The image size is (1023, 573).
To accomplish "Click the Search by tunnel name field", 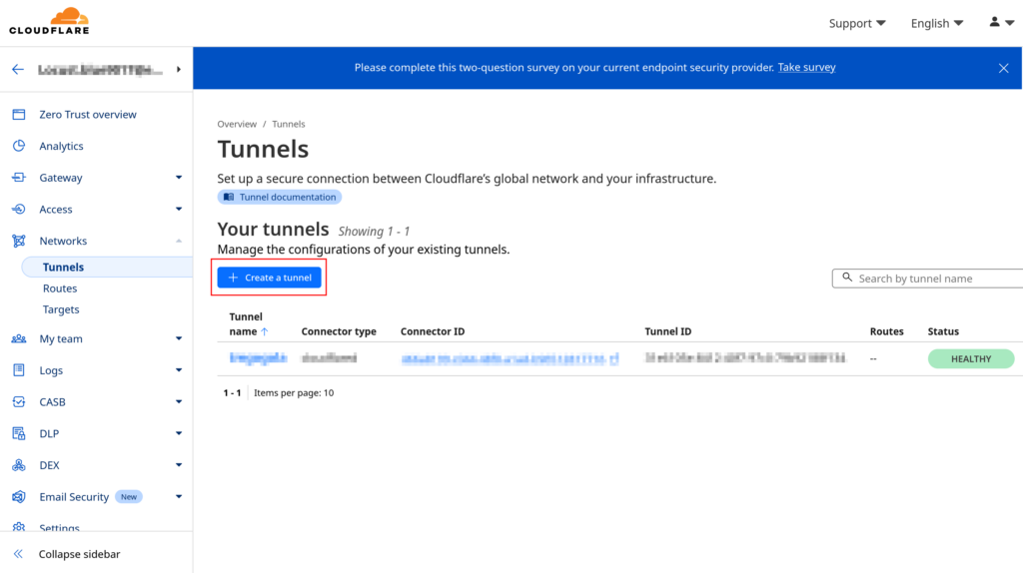I will pos(928,279).
